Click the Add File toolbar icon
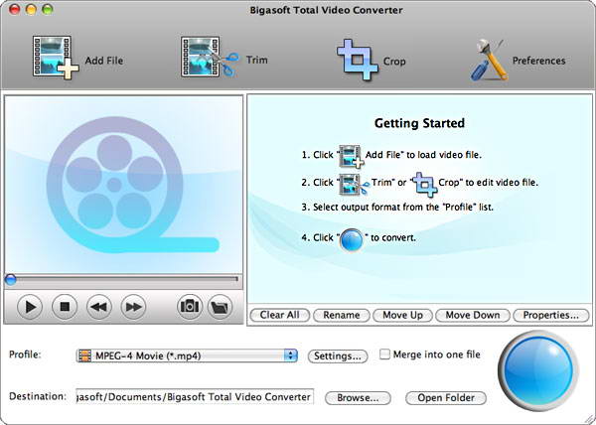This screenshot has height=425, width=596. (x=56, y=58)
